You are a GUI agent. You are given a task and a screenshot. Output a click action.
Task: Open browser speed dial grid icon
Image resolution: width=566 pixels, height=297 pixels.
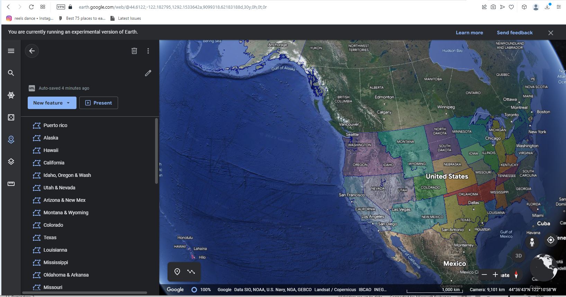[x=43, y=7]
